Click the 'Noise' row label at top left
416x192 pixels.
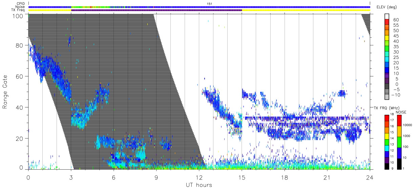(20, 7)
